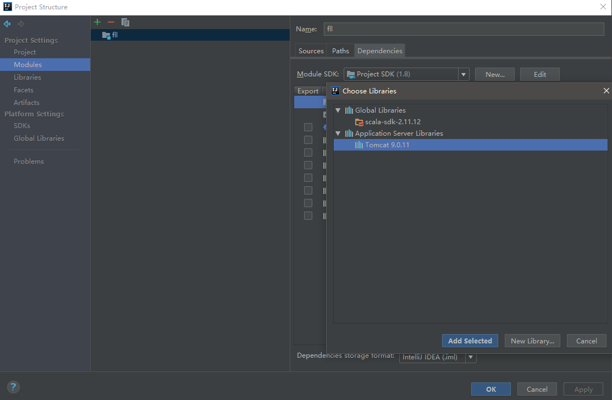The height and width of the screenshot is (400, 612).
Task: Select the fll module folder icon
Action: (106, 35)
